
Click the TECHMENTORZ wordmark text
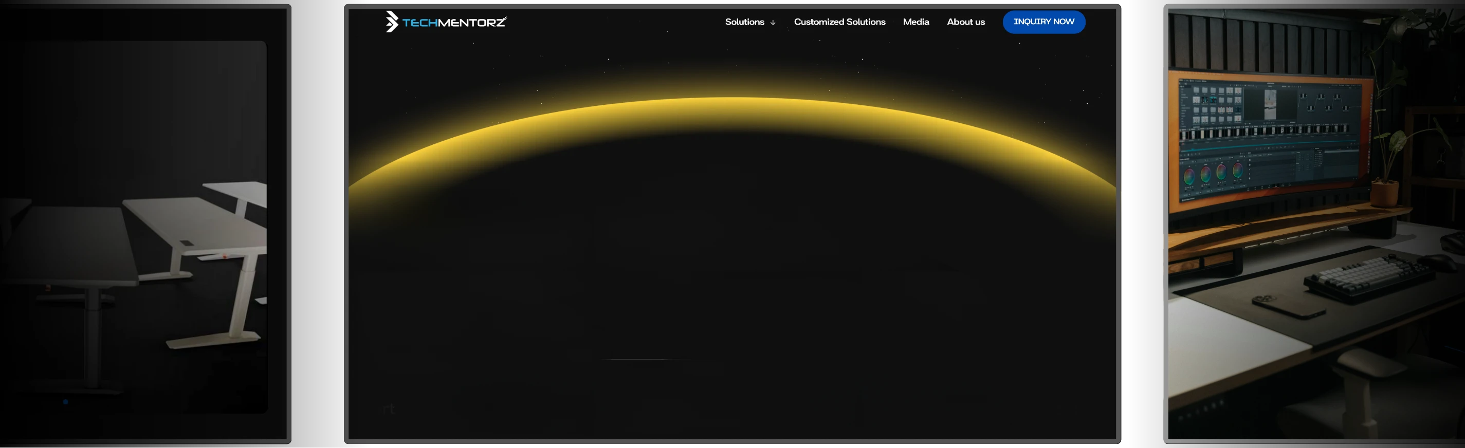(x=454, y=23)
